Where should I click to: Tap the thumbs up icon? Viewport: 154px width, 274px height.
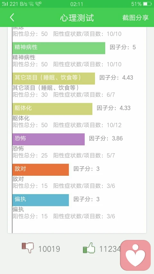(x=89, y=248)
